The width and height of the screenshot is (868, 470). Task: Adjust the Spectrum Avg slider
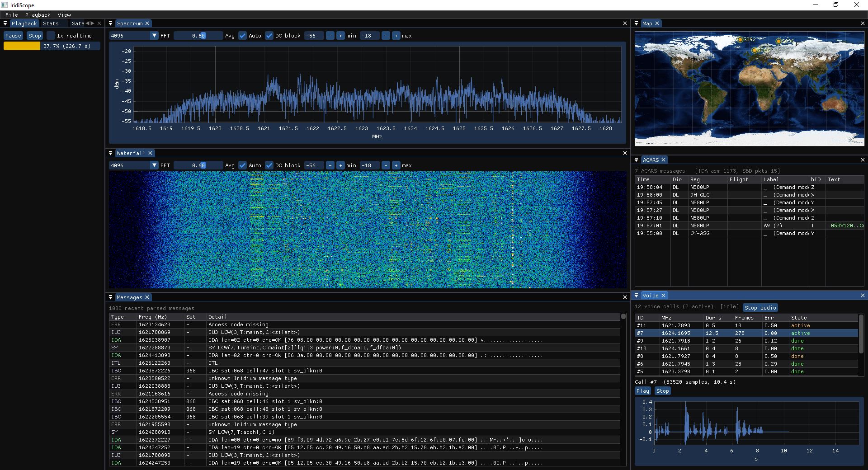pos(198,36)
